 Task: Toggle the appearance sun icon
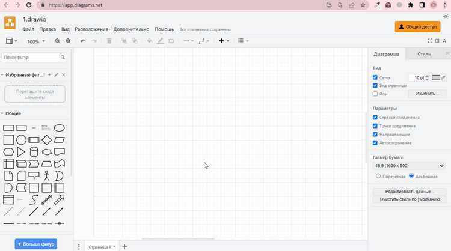pyautogui.click(x=446, y=17)
